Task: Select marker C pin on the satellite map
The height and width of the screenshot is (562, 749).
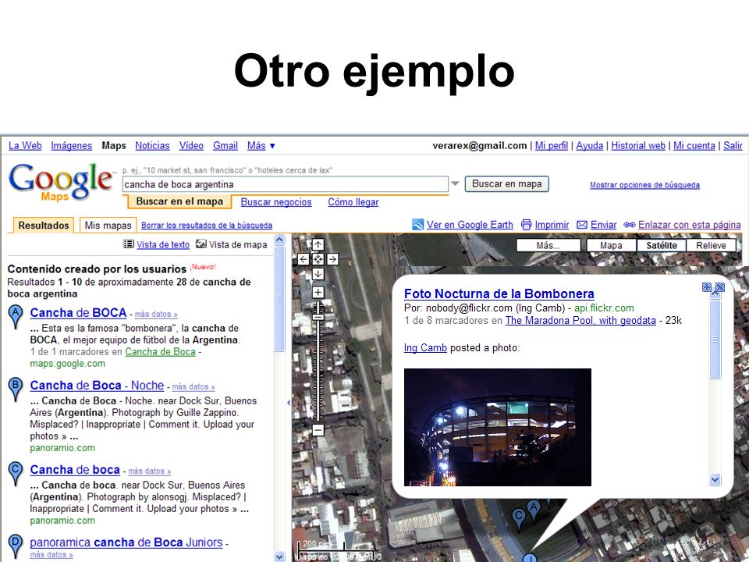Action: (519, 520)
